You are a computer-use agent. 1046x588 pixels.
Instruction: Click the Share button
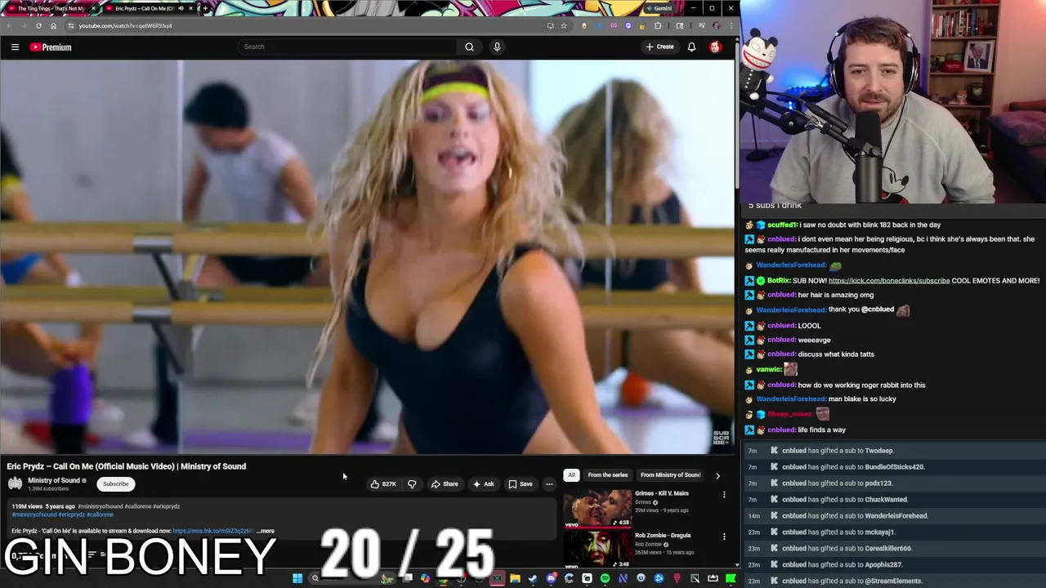[x=445, y=484]
